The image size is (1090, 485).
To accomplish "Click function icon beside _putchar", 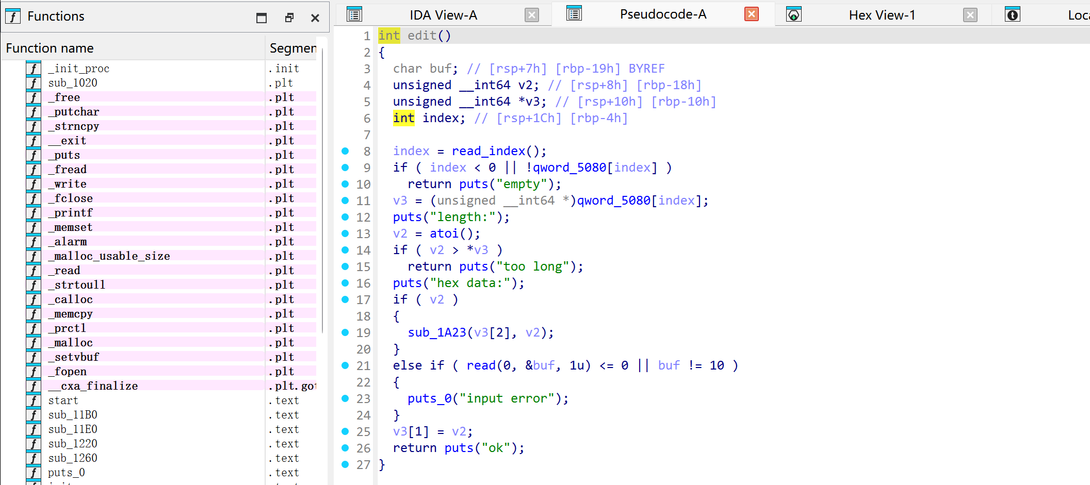I will [34, 112].
